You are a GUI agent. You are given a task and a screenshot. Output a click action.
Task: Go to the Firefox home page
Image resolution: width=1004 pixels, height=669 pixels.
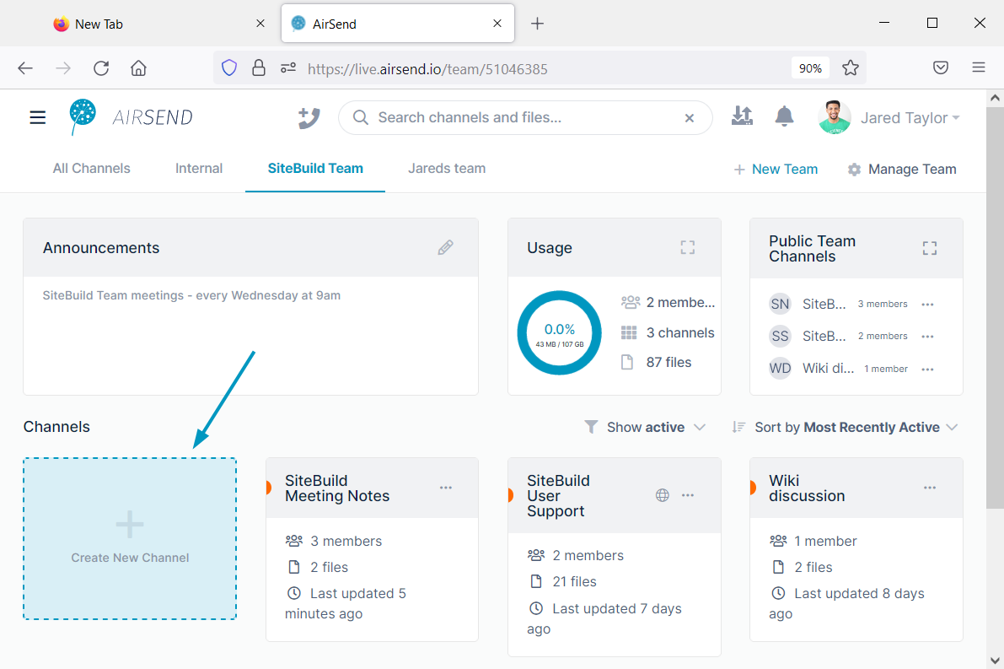coord(138,68)
